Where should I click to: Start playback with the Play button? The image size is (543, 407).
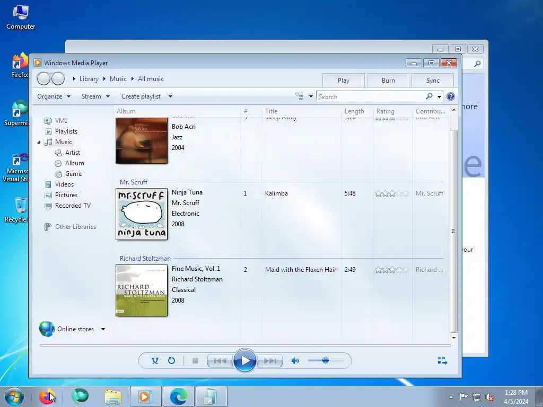[x=244, y=360]
